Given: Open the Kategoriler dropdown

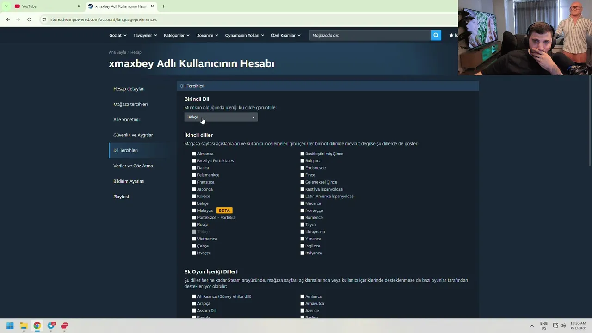Looking at the screenshot, I should (177, 35).
